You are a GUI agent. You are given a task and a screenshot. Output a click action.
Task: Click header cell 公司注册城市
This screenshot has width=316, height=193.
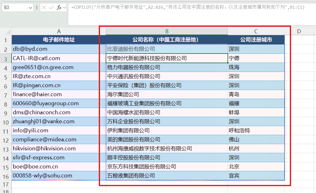point(256,40)
